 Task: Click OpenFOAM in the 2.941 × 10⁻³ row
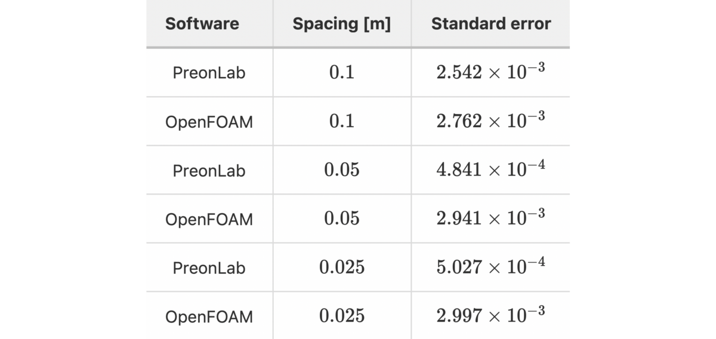click(209, 219)
